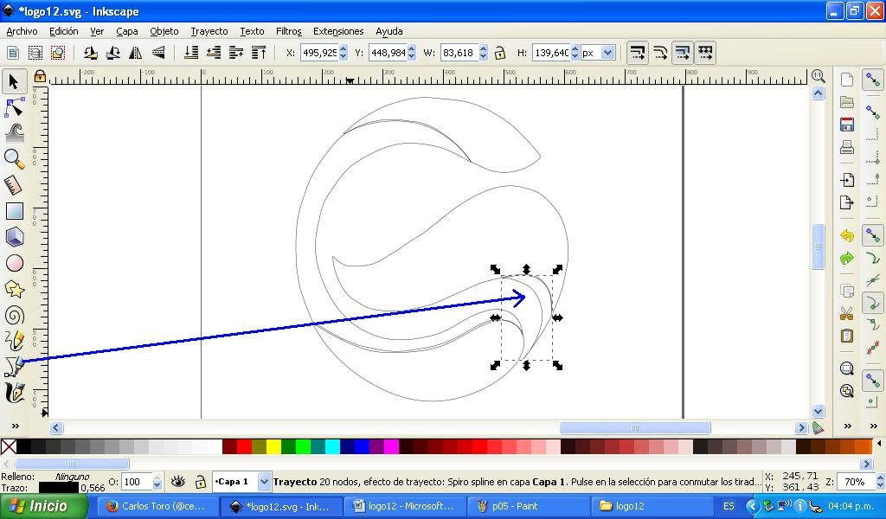Screen dimensions: 886x519
Task: Select the Pencil freehand tool
Action: [x=14, y=341]
